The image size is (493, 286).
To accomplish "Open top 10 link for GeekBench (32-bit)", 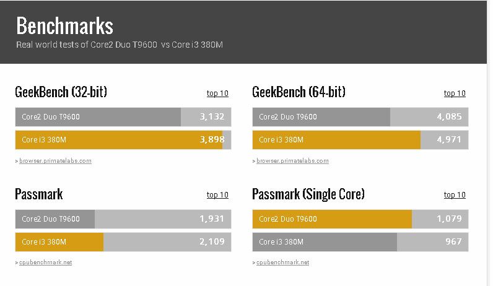I will click(217, 93).
